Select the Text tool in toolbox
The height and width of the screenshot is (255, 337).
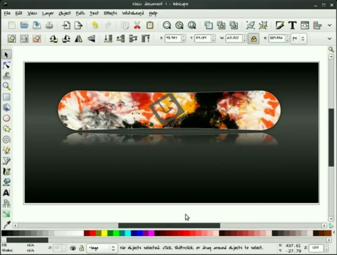point(7,193)
